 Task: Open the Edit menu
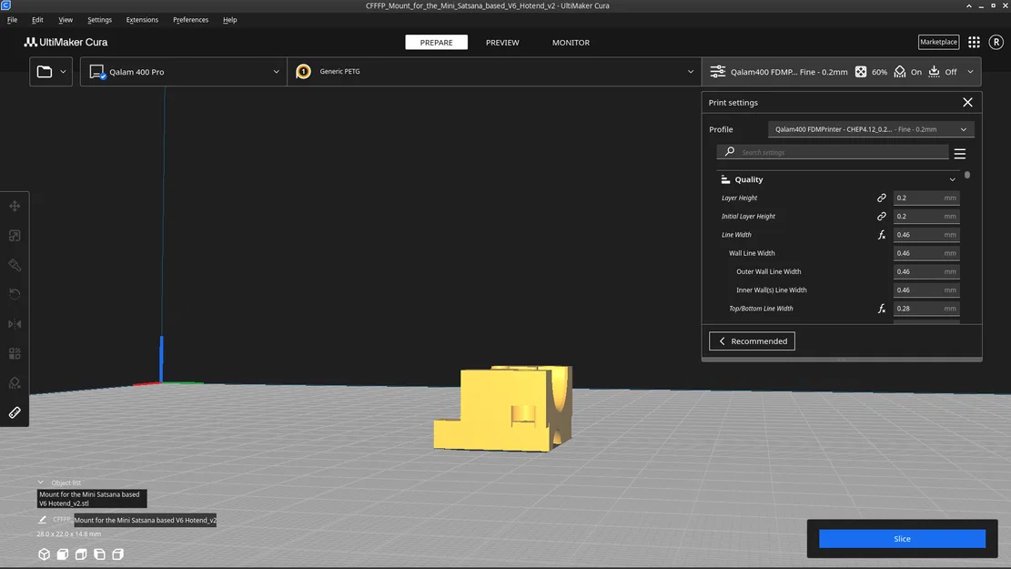pos(37,20)
